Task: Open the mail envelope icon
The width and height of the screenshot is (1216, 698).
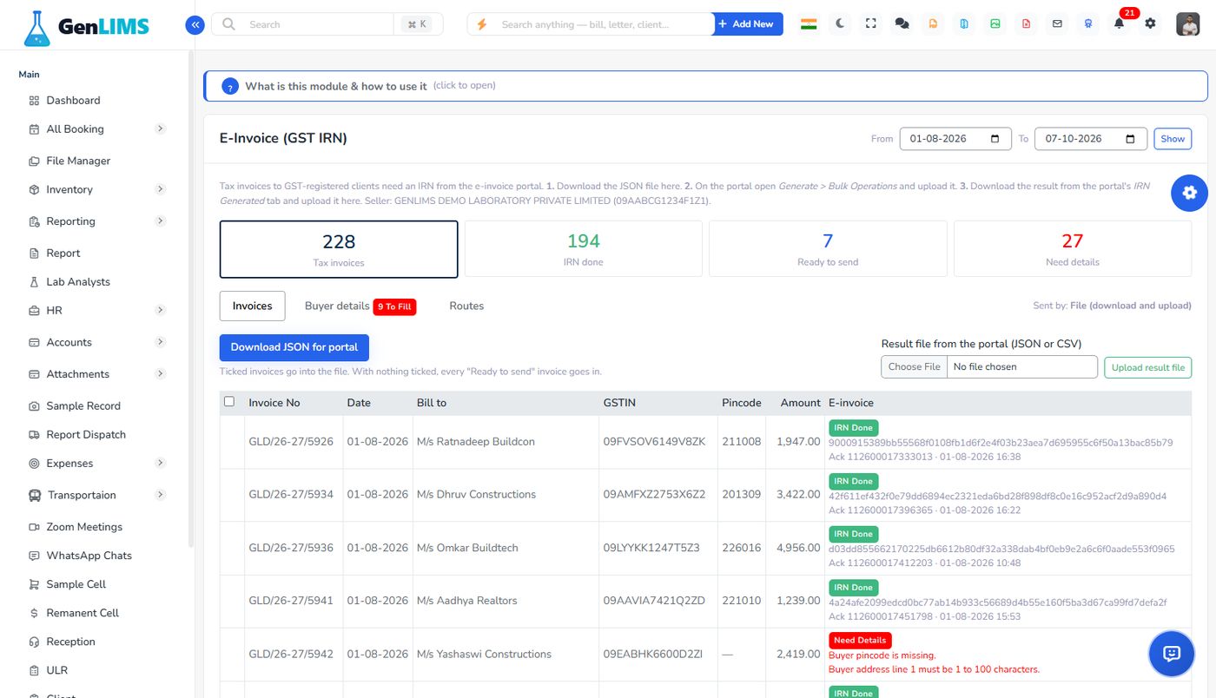Action: pos(1057,24)
